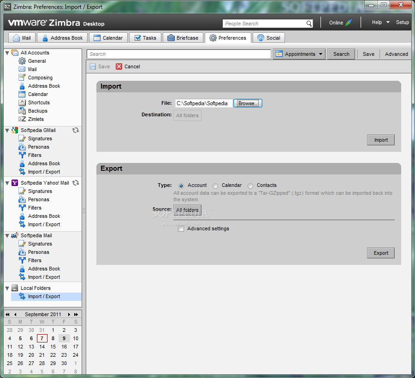This screenshot has height=378, width=415.
Task: Collapse the Softpedia Yahoo! Mail section
Action: [x=7, y=183]
